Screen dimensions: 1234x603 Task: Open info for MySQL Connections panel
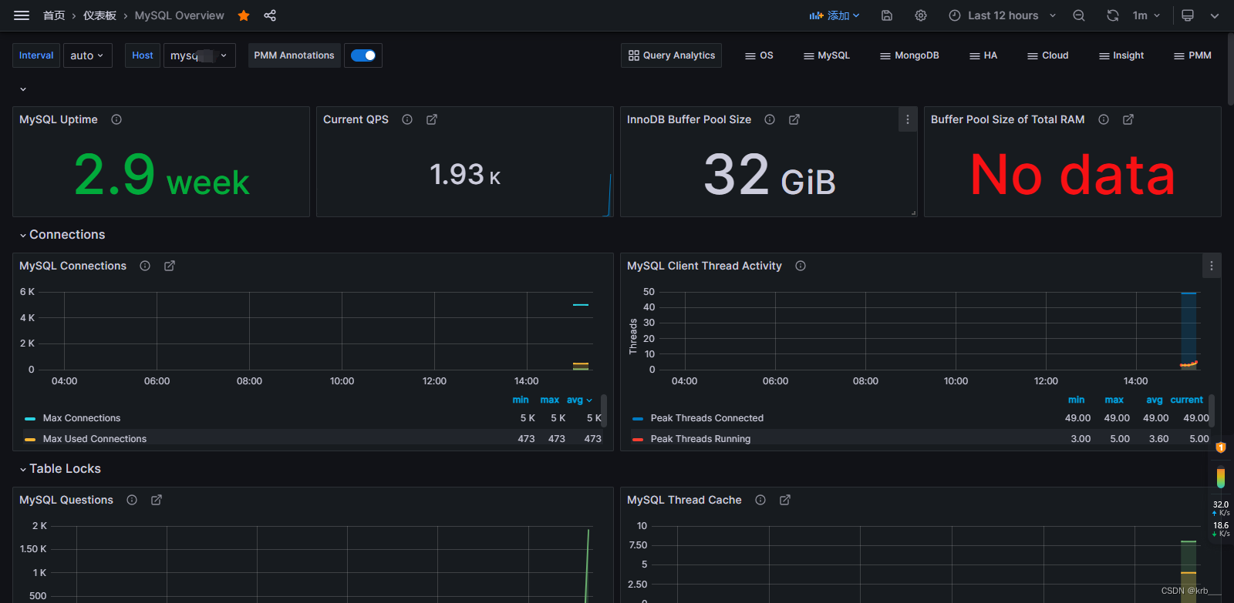point(145,266)
